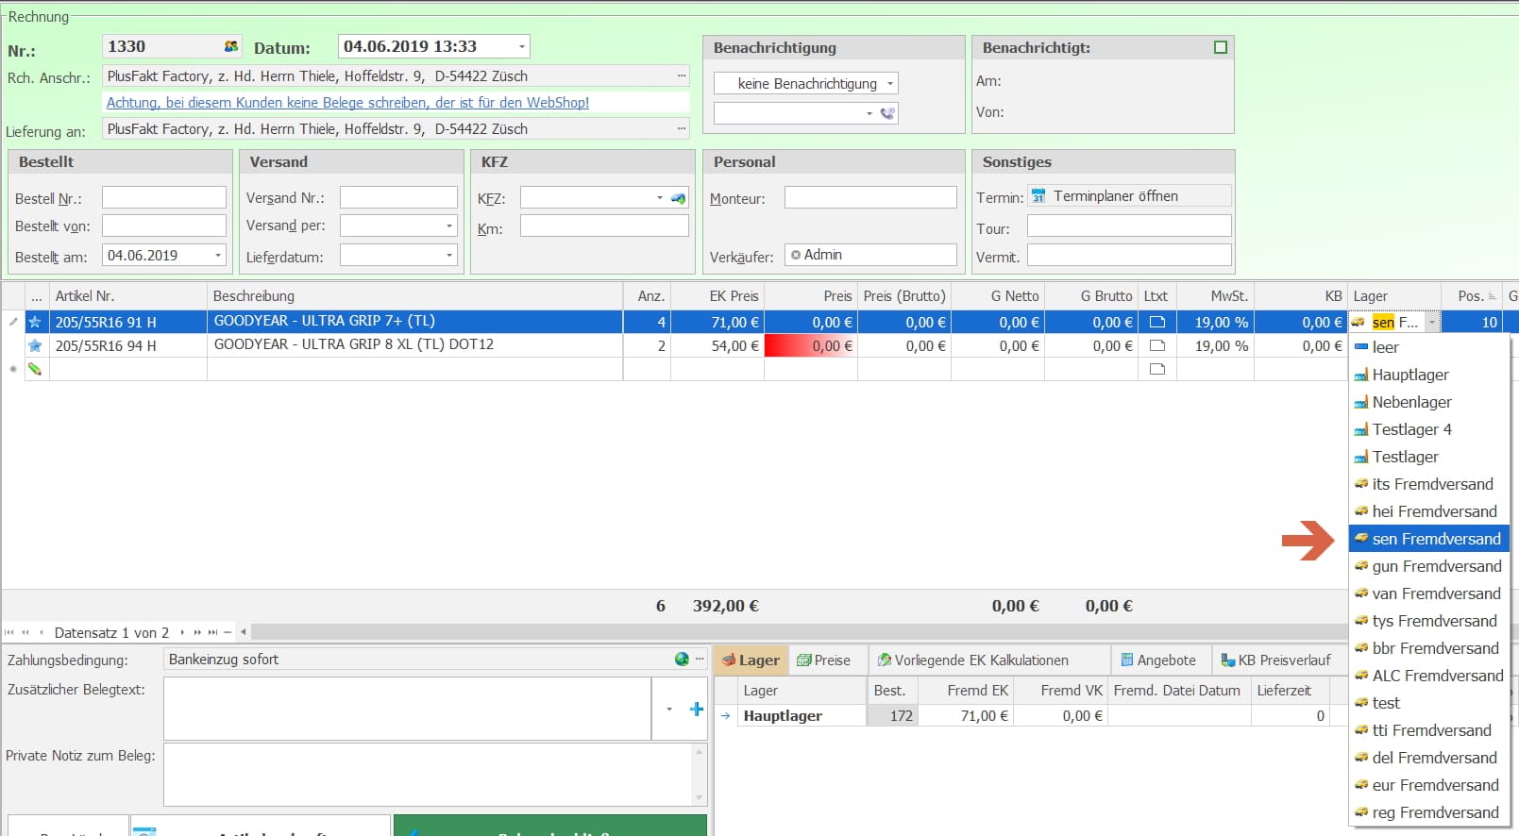Image resolution: width=1519 pixels, height=836 pixels.
Task: Open ellipsis button in Zahlungsbedingung field
Action: point(700,660)
